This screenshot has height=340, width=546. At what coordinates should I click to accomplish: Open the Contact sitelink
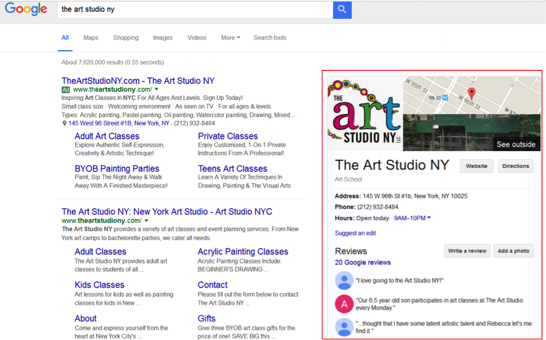(212, 285)
